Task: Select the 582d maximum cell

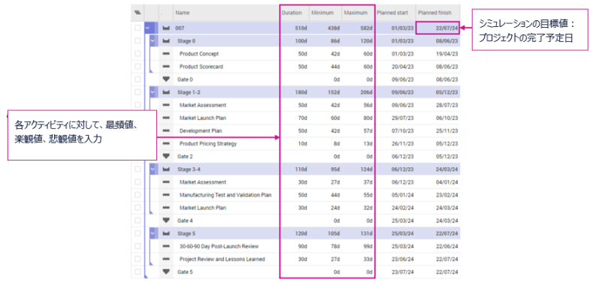Action: pyautogui.click(x=367, y=28)
